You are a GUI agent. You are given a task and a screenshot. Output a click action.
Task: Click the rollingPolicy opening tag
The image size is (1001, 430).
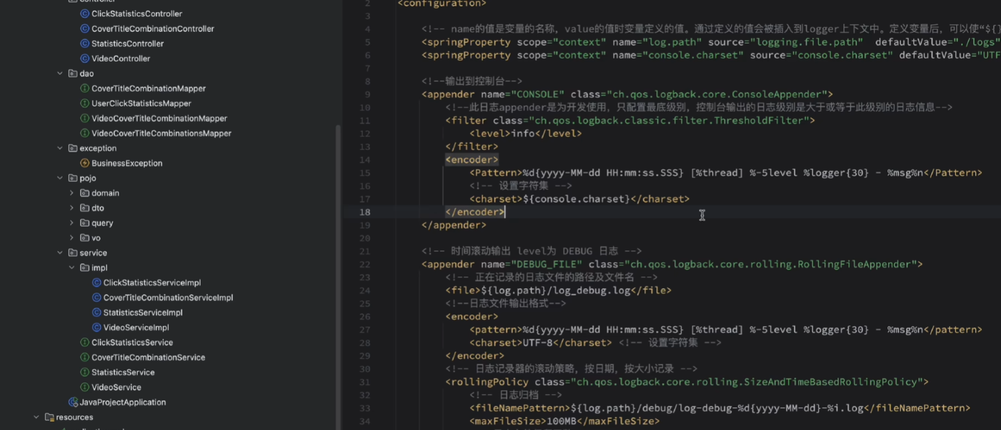click(x=687, y=381)
